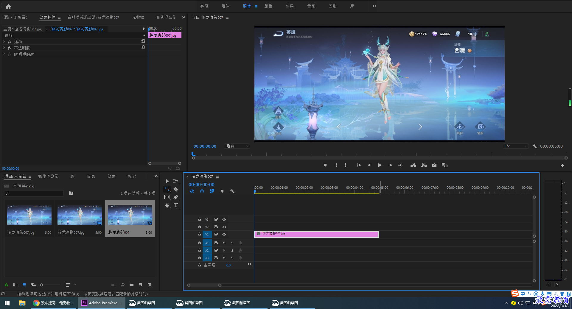Screen dimensions: 572x309
Task: Open master clip dropdown arrow
Action: click(47, 29)
